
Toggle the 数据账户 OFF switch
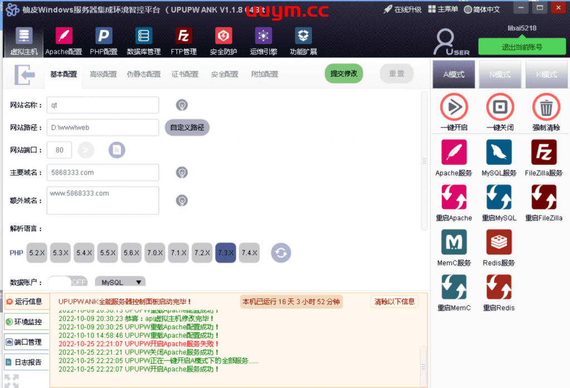tap(68, 282)
